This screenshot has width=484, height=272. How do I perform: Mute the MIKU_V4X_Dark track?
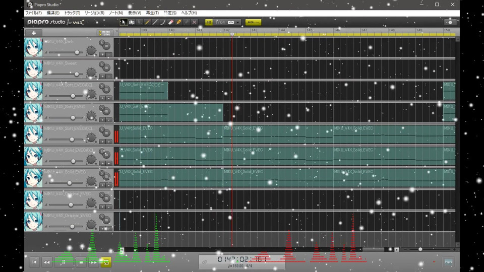[x=106, y=46]
